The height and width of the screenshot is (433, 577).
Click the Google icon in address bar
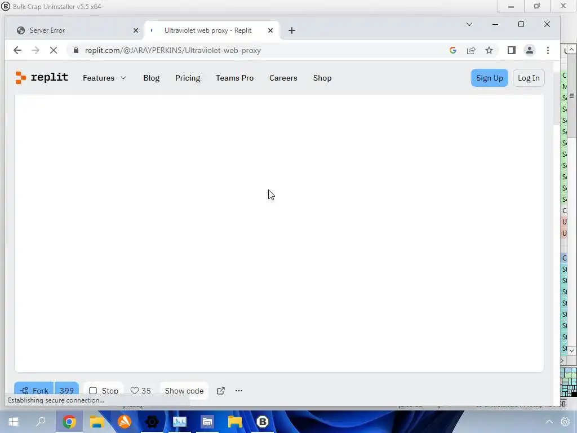click(453, 50)
